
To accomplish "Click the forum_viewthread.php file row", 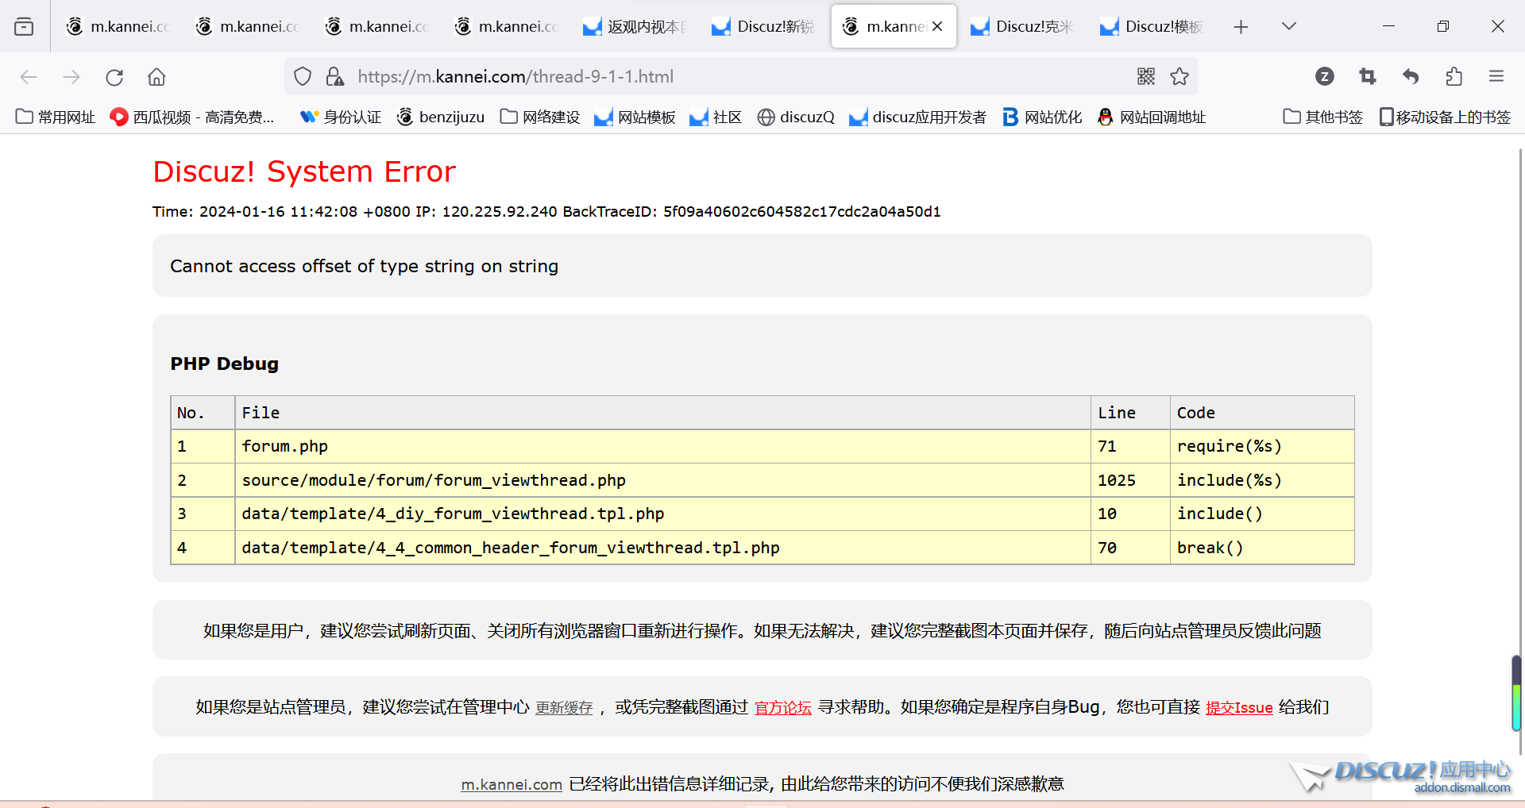I will pos(762,480).
